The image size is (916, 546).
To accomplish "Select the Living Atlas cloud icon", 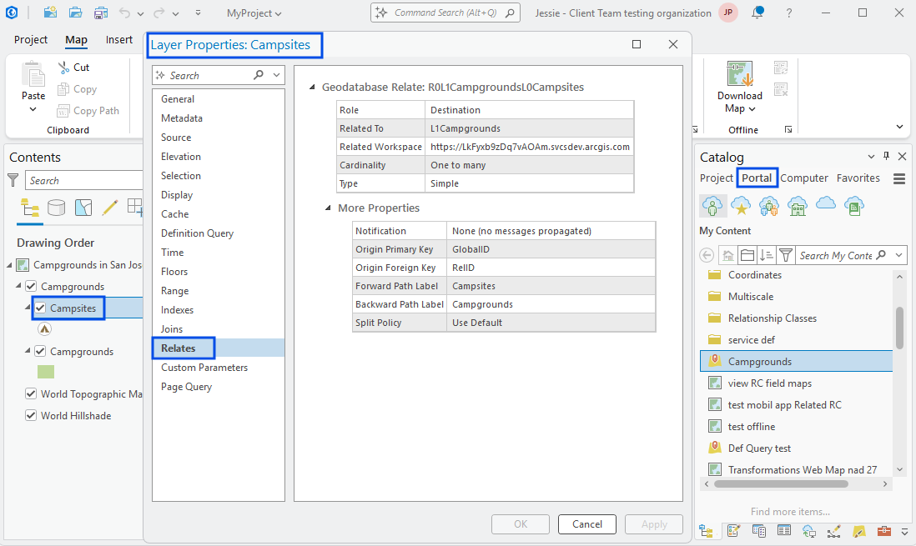I will click(x=825, y=205).
